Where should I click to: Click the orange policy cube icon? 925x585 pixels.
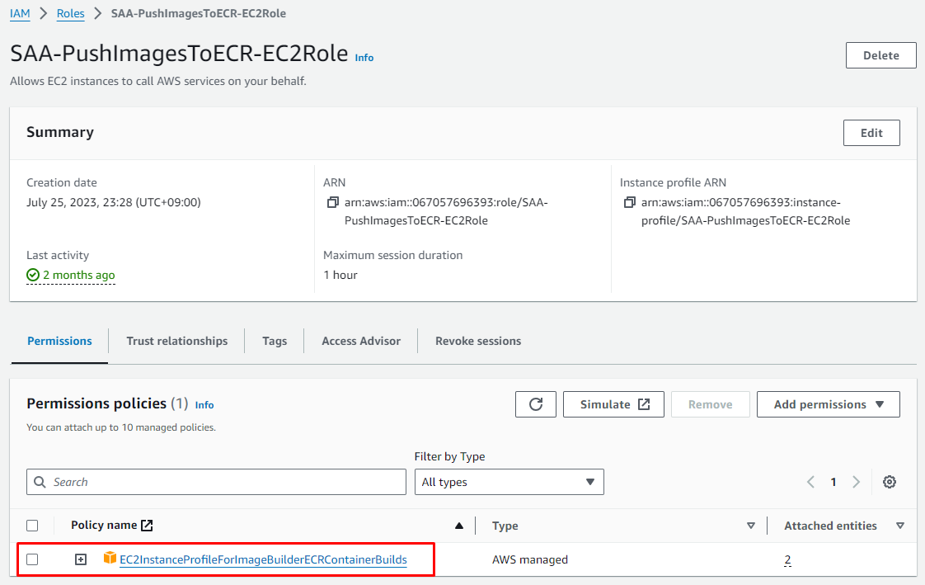(x=110, y=559)
